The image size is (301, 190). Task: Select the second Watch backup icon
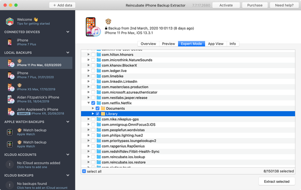(x=10, y=144)
